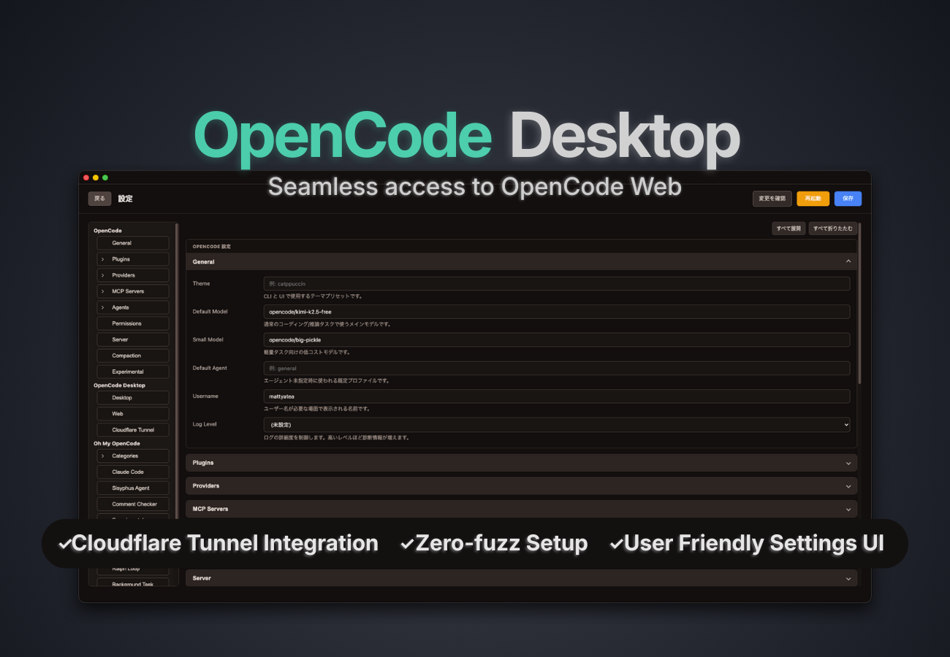Click the yellow minimize window button
The width and height of the screenshot is (950, 657).
(x=95, y=177)
